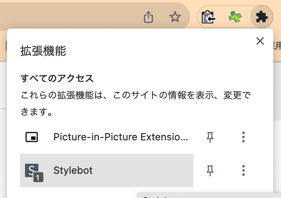Open the clipboard extension icon in toolbar
Viewport: 281px width, 198px height.
tap(208, 17)
